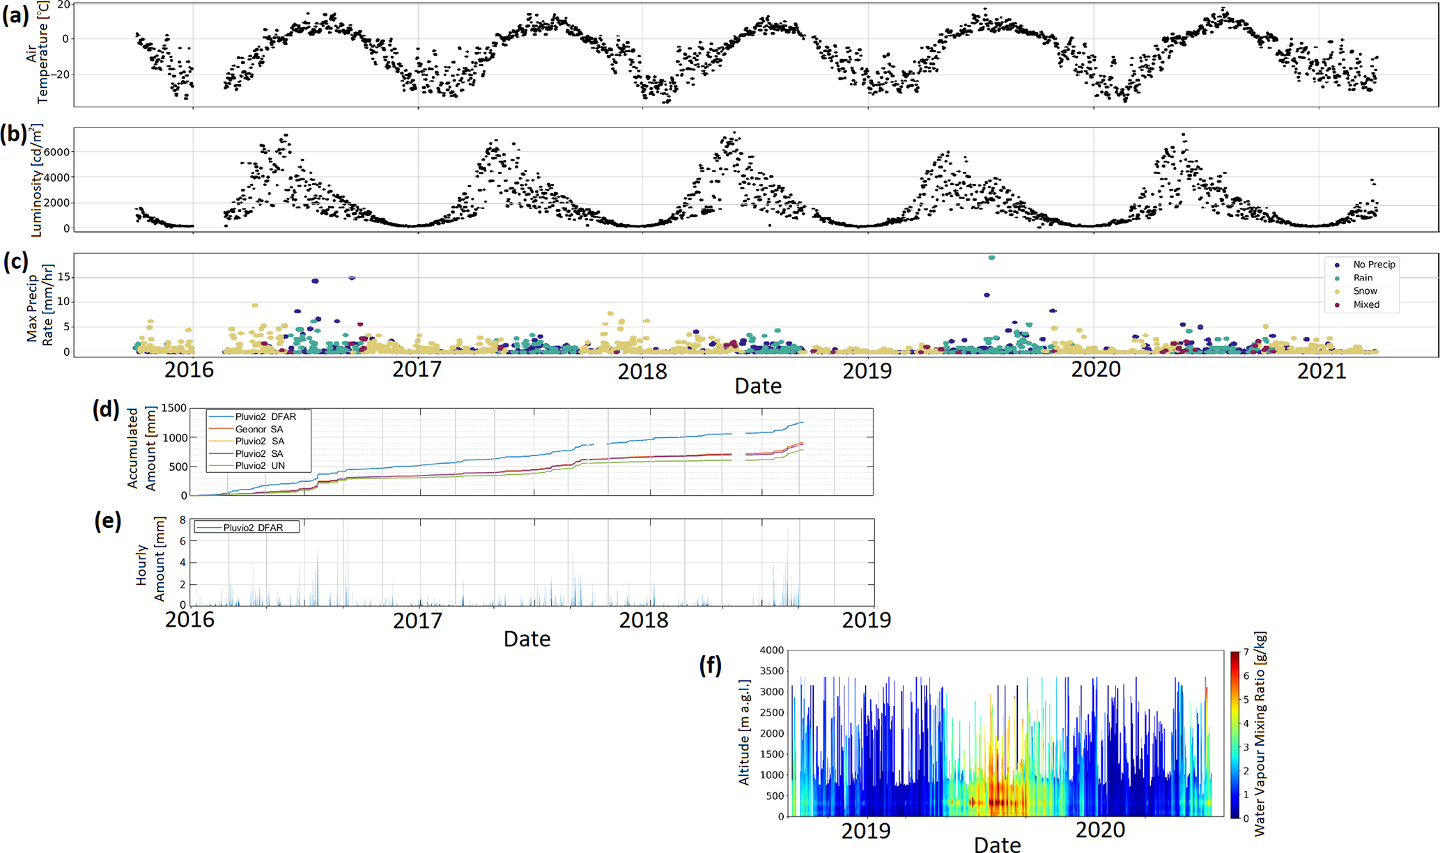This screenshot has height=853, width=1440.
Task: Click panel label (c)
Action: coord(15,262)
